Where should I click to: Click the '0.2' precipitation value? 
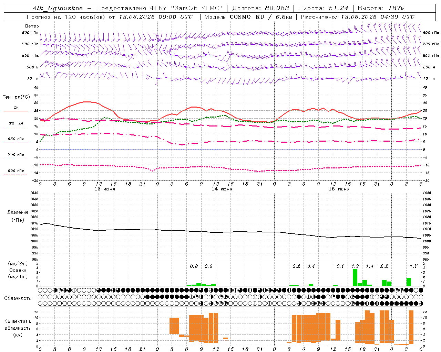(x=296, y=266)
